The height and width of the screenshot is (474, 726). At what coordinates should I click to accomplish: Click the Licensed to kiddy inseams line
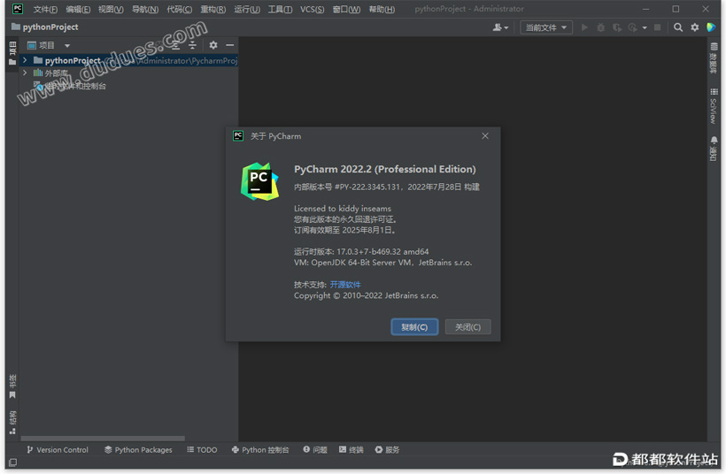coord(343,209)
